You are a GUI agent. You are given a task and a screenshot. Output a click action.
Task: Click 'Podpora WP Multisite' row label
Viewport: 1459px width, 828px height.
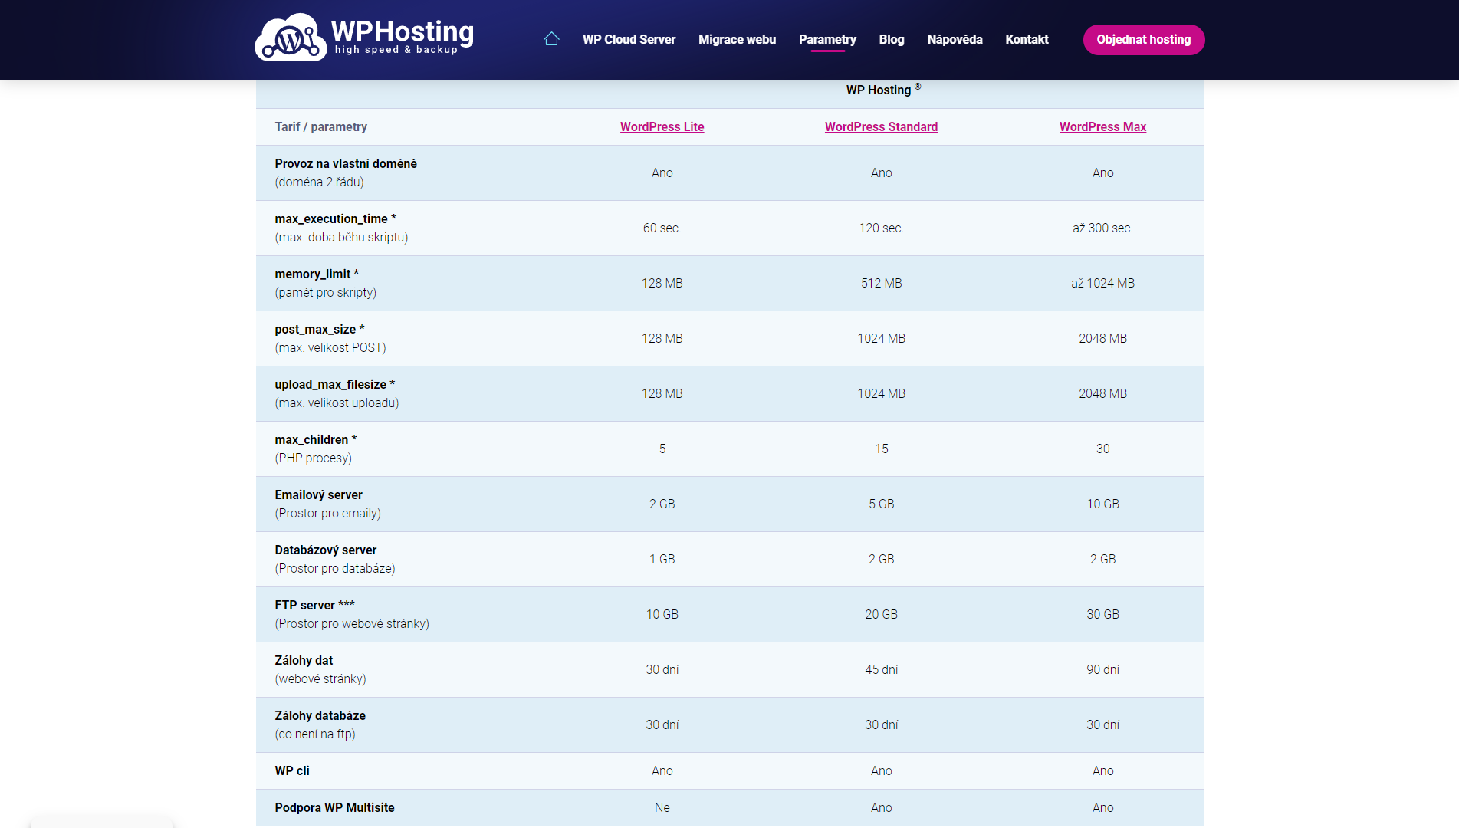334,808
